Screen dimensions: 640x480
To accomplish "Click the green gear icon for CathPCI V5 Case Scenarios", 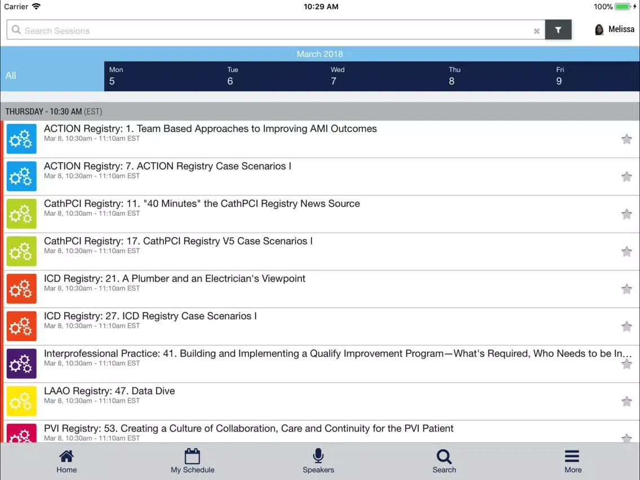I will tap(21, 251).
